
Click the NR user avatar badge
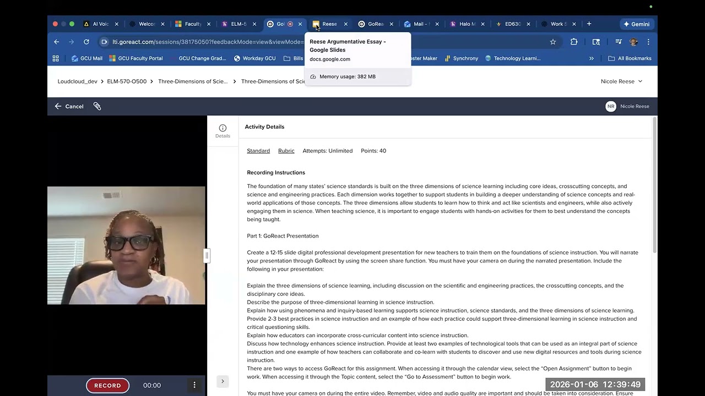pyautogui.click(x=610, y=106)
